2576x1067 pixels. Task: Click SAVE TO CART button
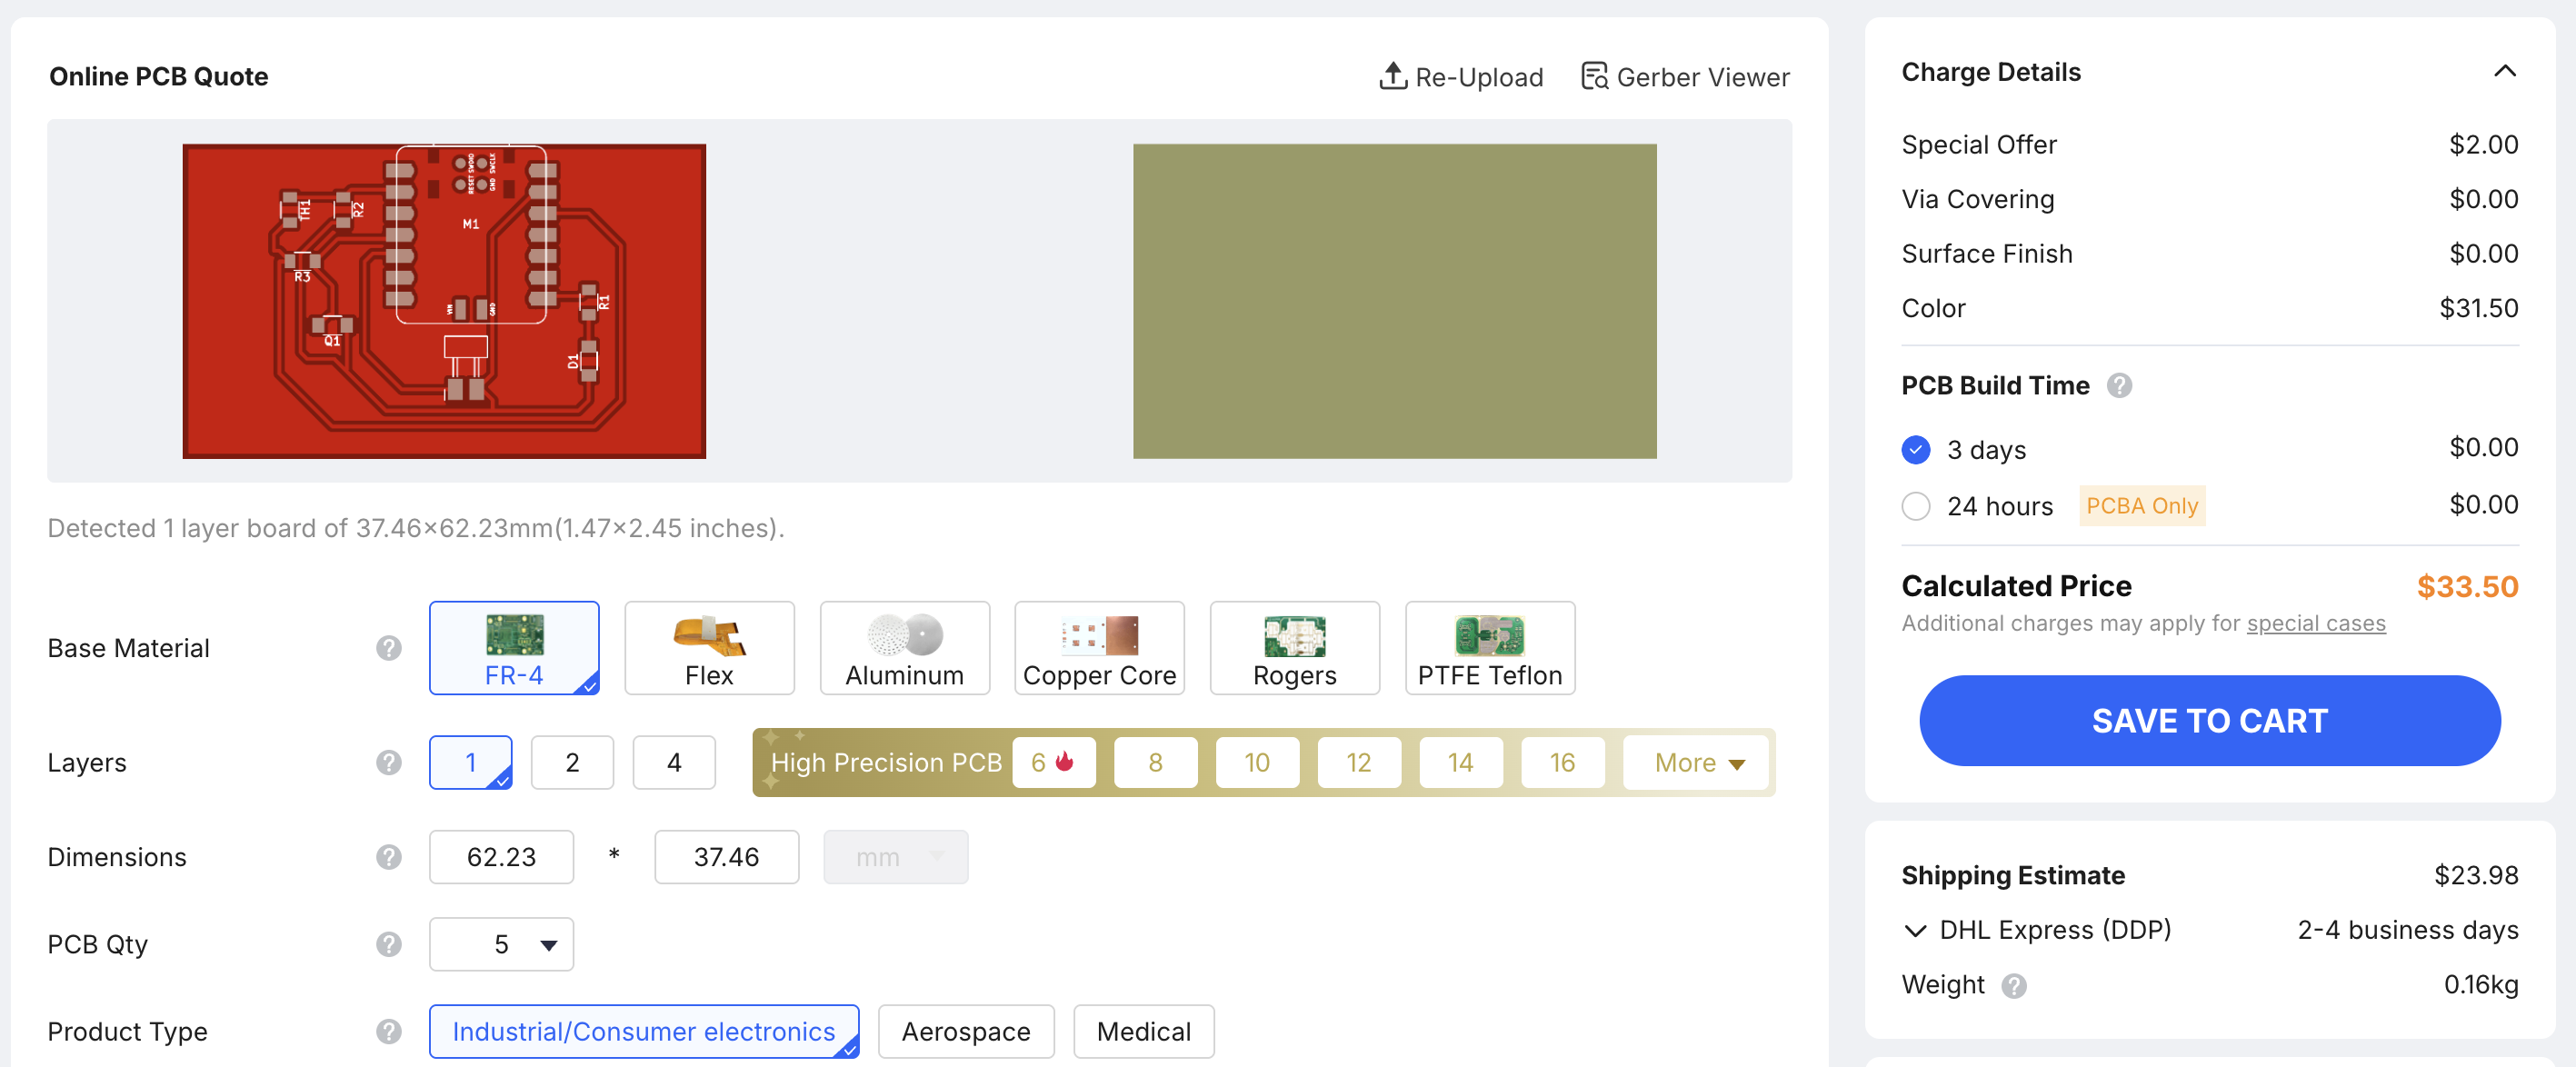tap(2209, 720)
